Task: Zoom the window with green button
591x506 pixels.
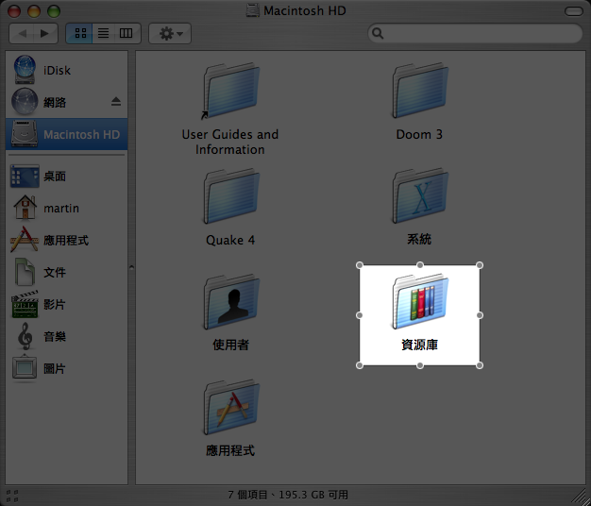Action: tap(54, 11)
